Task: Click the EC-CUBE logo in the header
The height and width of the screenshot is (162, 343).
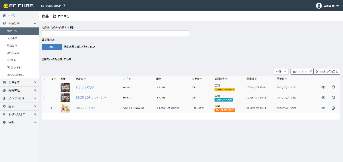Action: (x=18, y=6)
